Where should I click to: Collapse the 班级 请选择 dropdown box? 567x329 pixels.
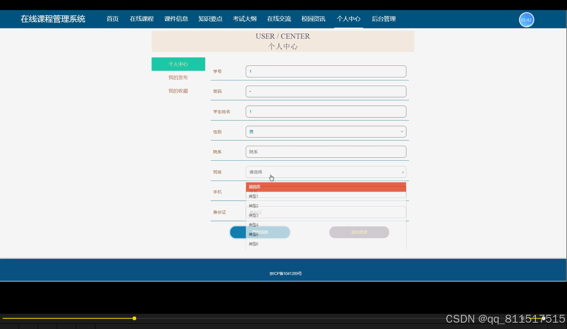(x=326, y=172)
